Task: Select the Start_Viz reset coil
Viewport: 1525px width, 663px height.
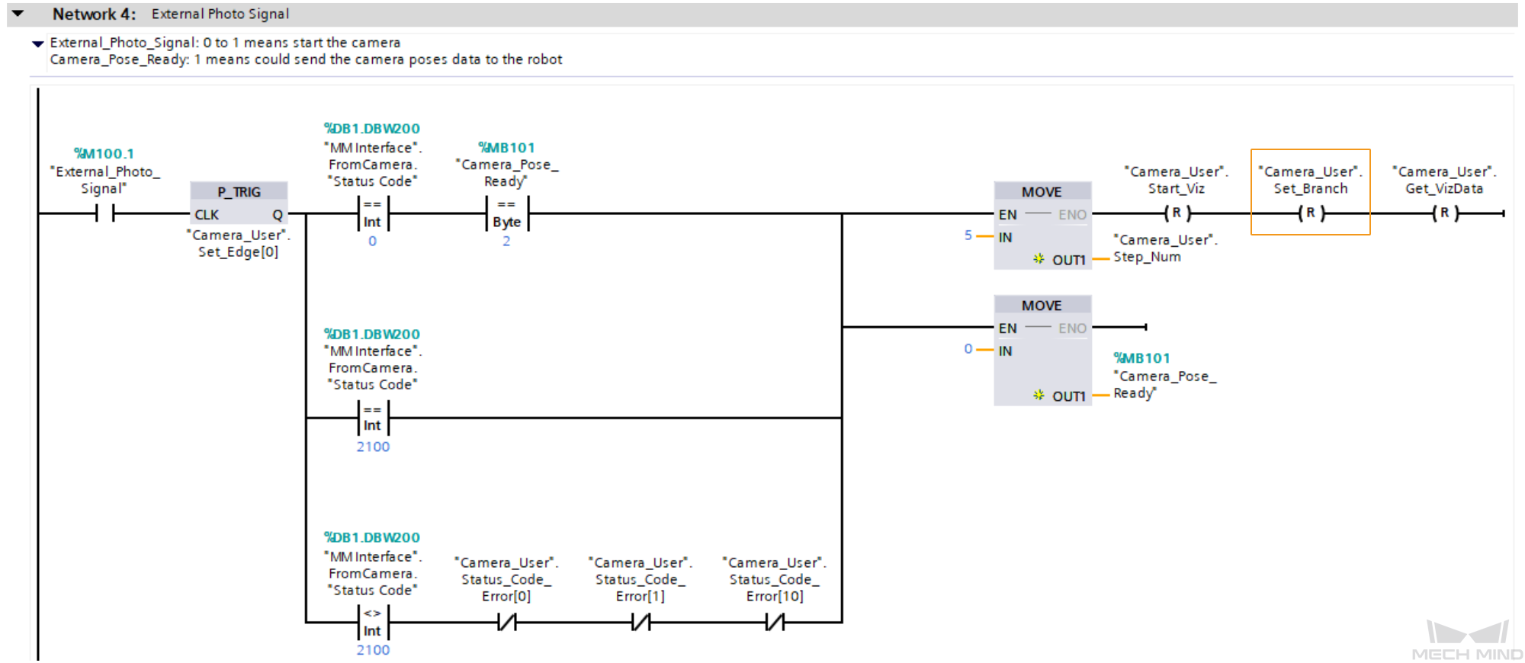Action: (x=1177, y=213)
